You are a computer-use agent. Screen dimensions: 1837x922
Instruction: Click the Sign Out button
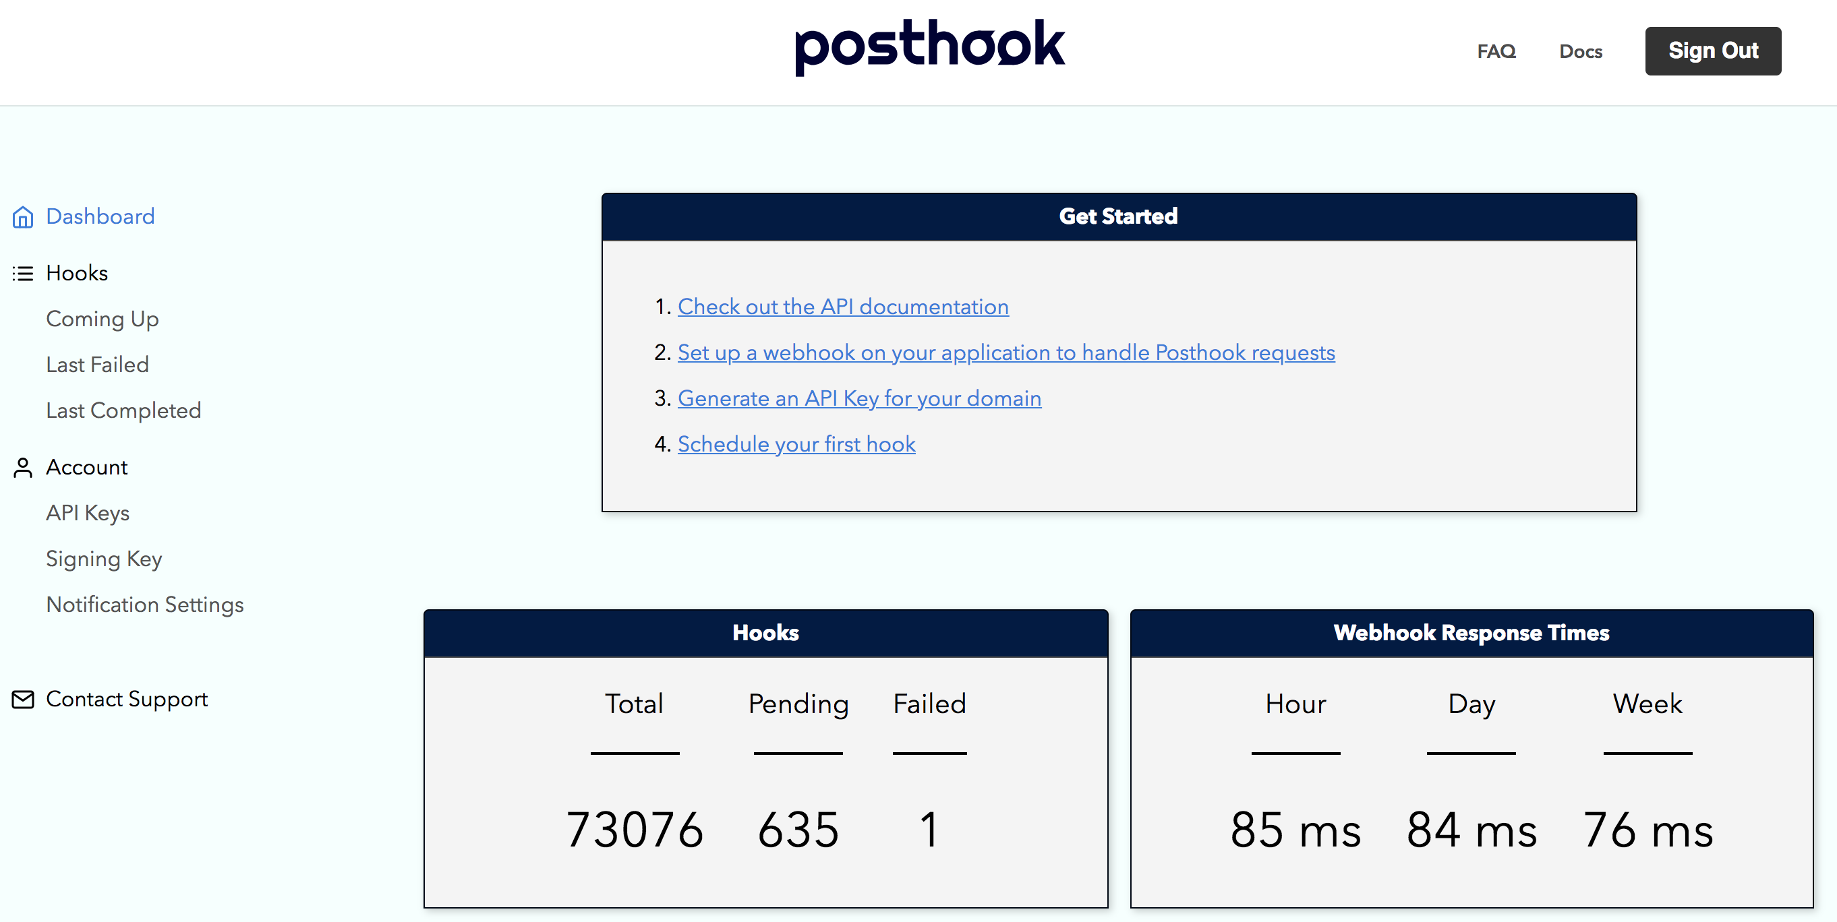1712,51
